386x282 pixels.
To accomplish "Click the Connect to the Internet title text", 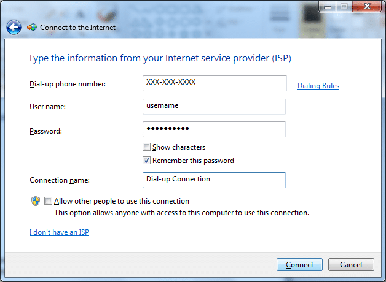I will point(78,28).
